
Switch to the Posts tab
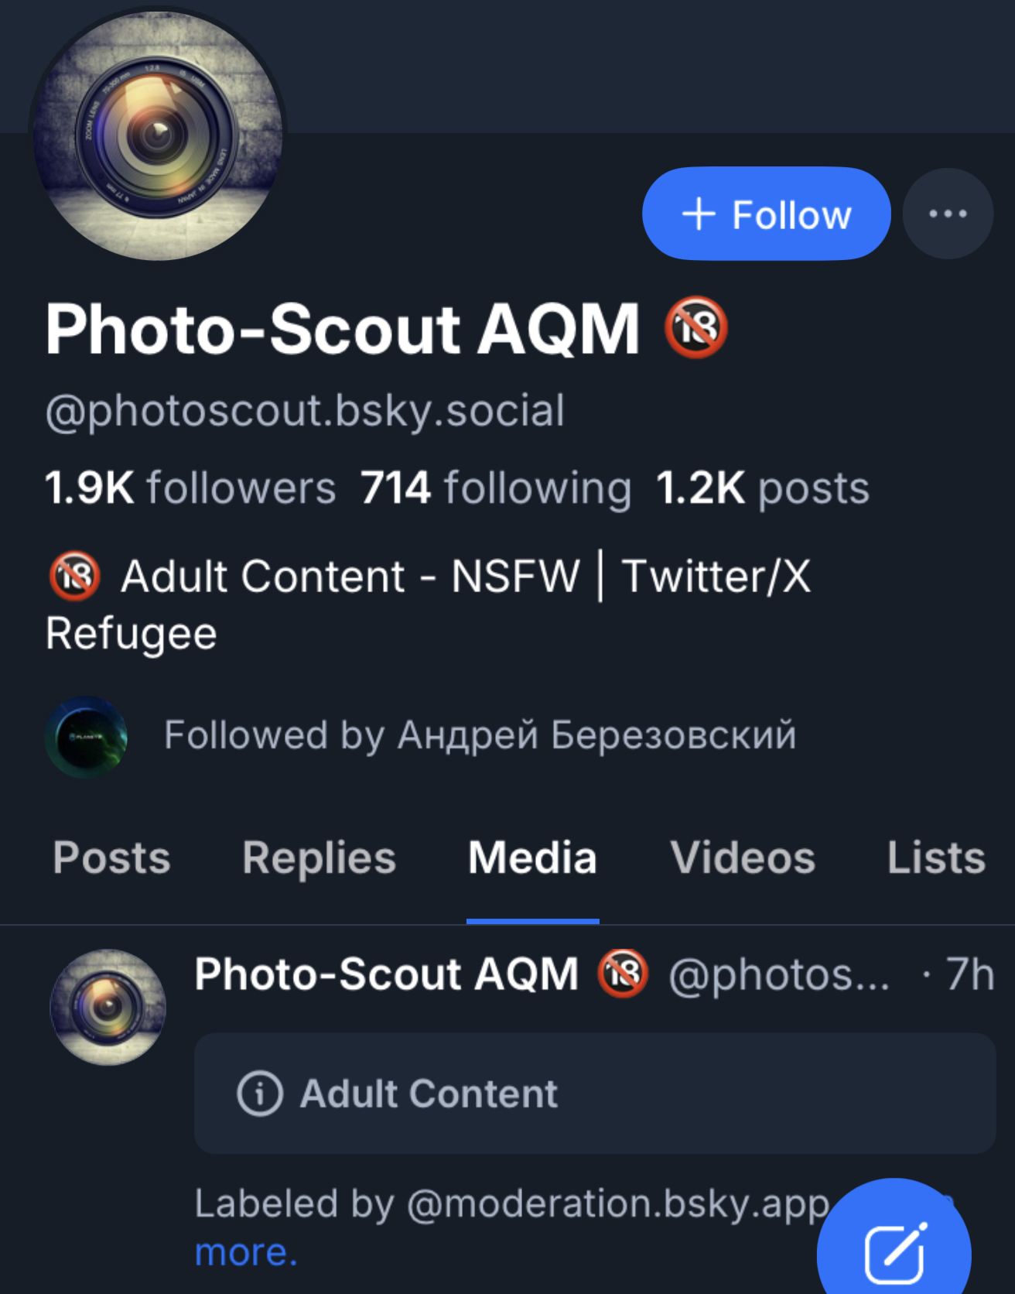point(111,858)
